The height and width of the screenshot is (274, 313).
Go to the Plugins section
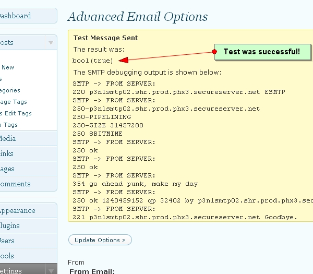coord(10,225)
